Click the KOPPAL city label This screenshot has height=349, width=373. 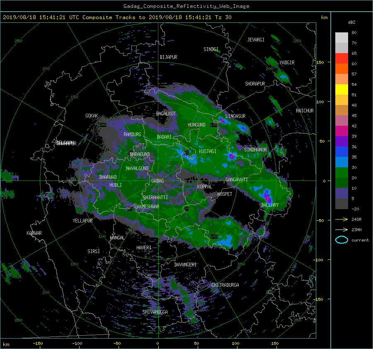tap(205, 187)
